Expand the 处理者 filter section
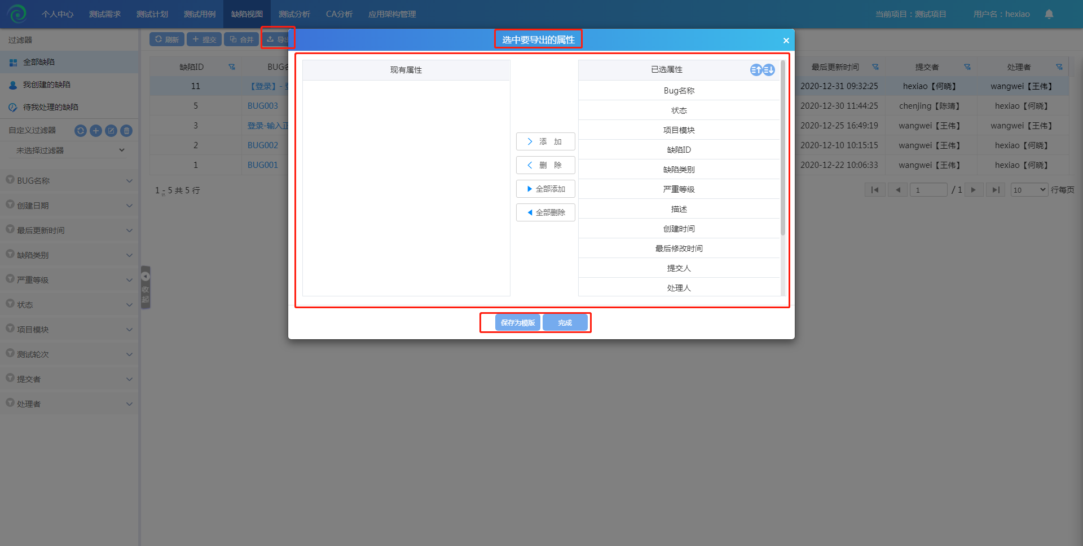Screen dimensions: 1083x546 [x=69, y=404]
